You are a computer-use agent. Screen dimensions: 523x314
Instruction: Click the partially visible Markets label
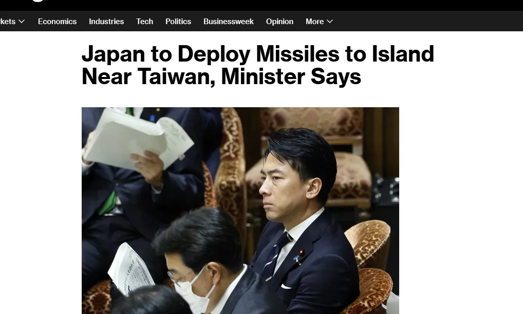coord(8,22)
